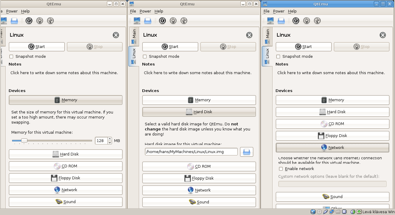Click the virtualization chip icon in status bar
Viewport: 395px width, 215px height.
[344, 212]
